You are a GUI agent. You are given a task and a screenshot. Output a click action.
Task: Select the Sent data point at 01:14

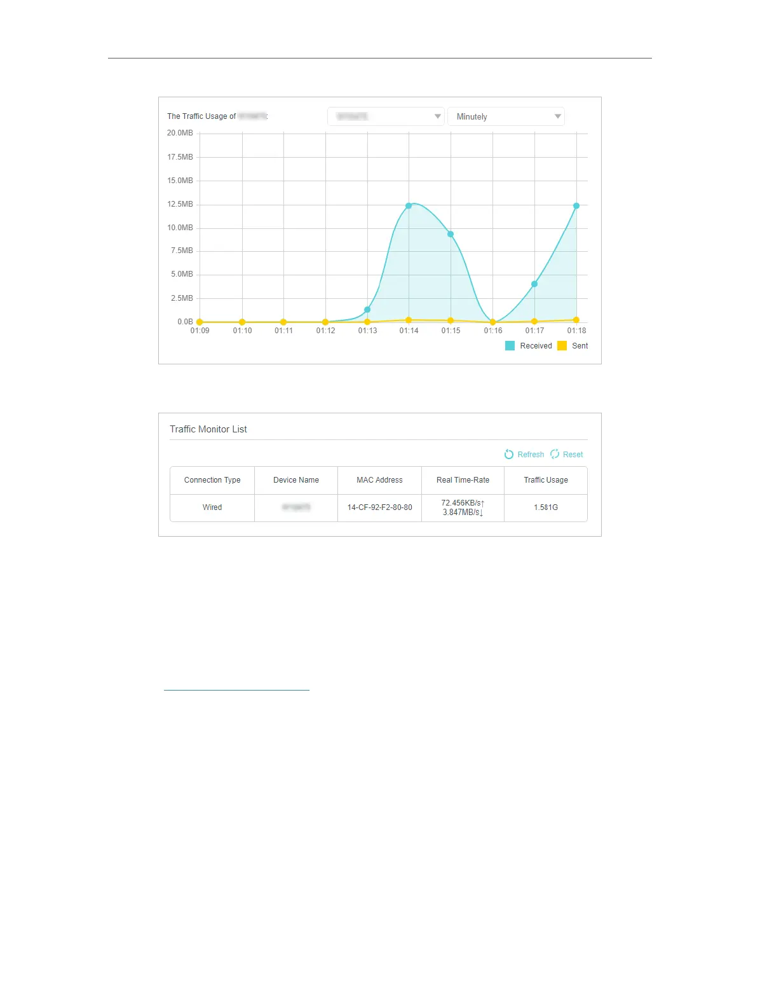tap(409, 320)
